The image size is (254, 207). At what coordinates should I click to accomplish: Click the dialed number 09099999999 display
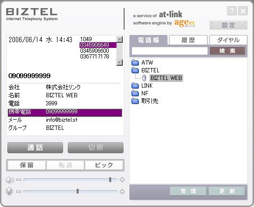(30, 76)
